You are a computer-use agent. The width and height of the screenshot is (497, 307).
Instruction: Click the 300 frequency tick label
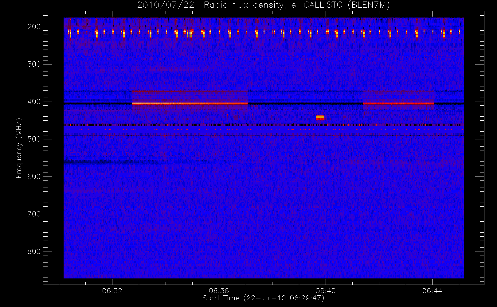(34, 64)
